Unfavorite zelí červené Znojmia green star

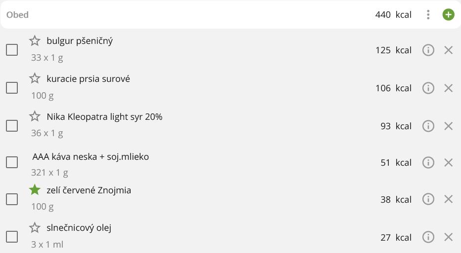point(35,190)
